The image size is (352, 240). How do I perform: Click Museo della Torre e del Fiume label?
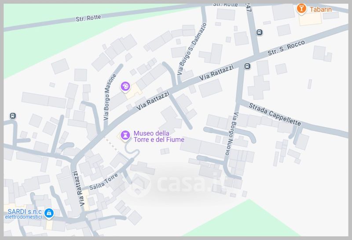coord(159,137)
